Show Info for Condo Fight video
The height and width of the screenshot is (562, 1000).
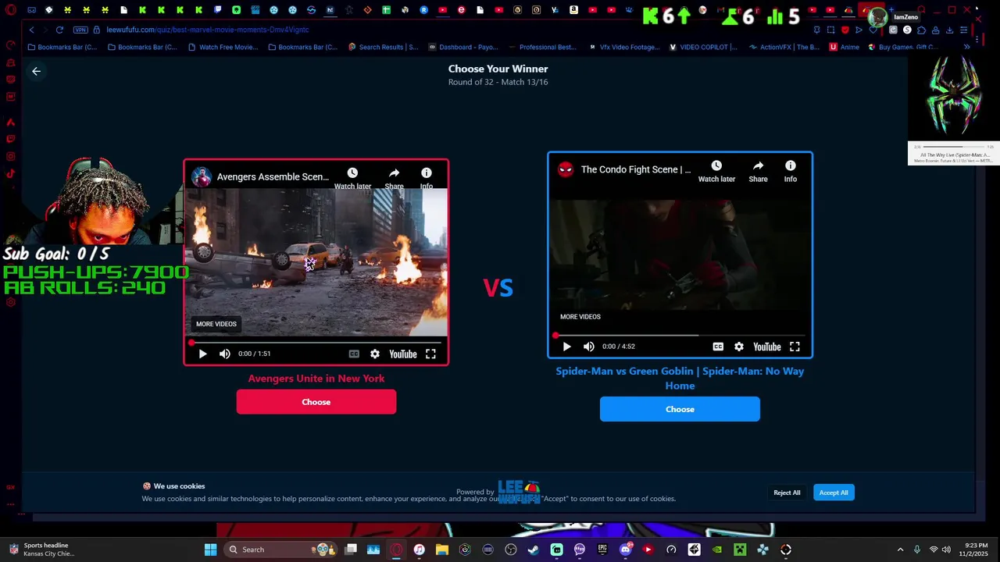pos(791,171)
